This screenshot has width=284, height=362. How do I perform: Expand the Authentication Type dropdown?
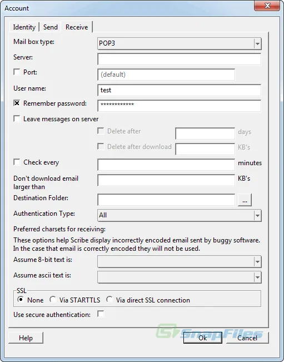pyautogui.click(x=180, y=215)
